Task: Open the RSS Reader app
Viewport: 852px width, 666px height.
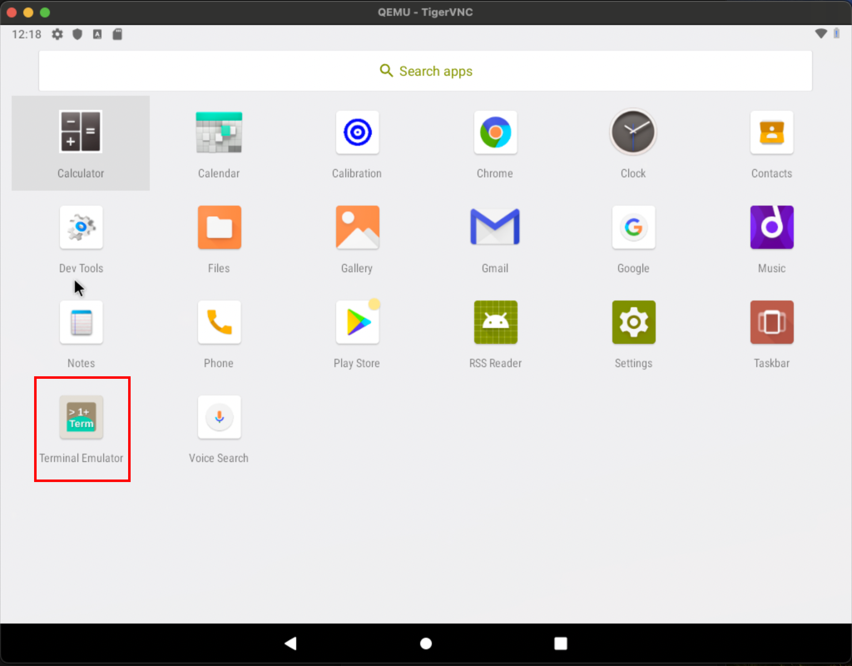Action: 495,322
